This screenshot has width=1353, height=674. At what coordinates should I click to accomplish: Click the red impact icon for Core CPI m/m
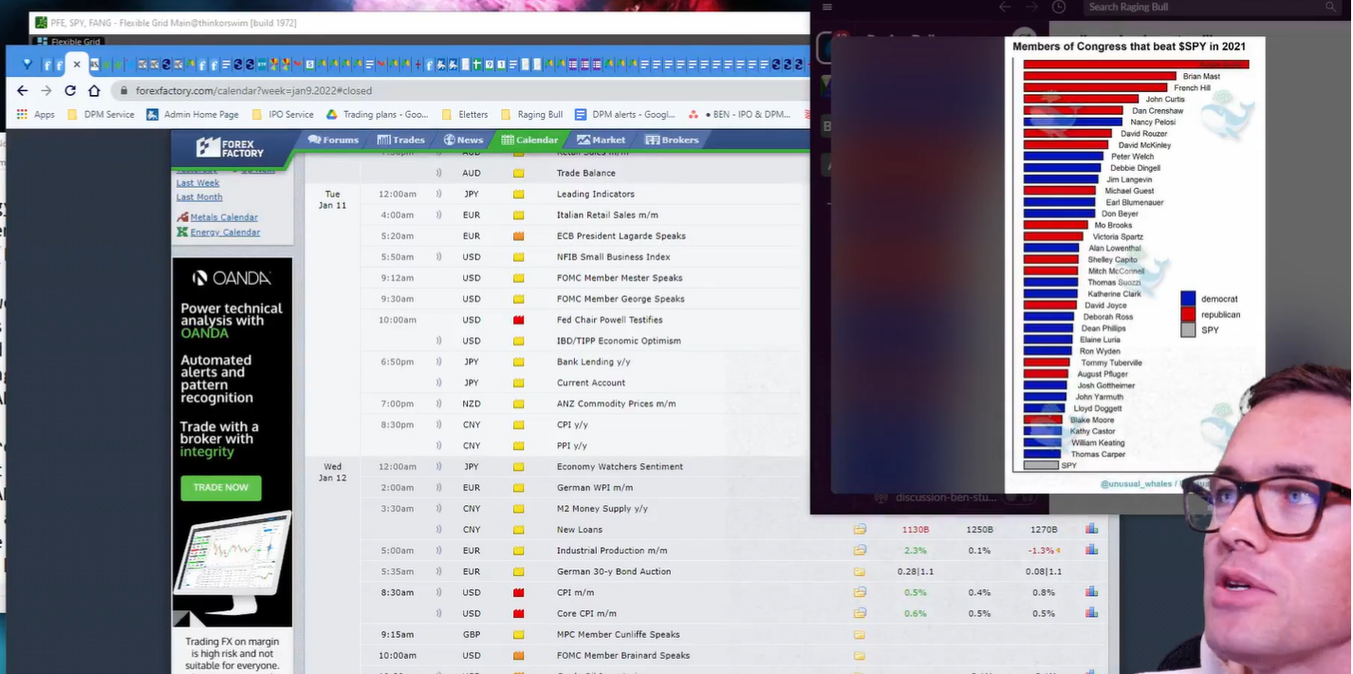[519, 613]
